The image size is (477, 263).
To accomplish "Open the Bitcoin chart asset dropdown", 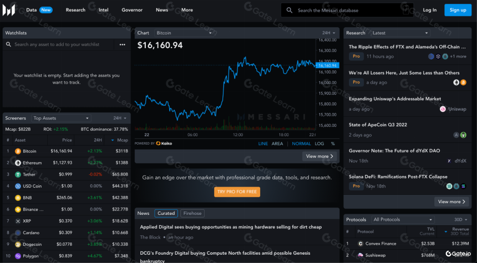I will coord(184,33).
